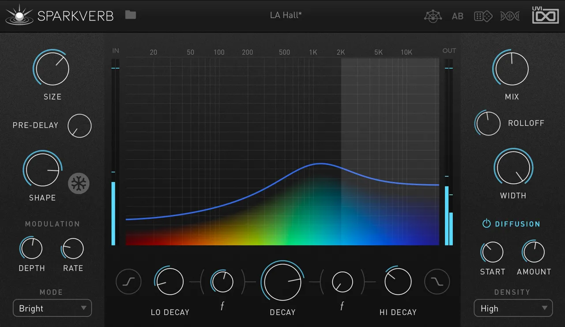Click the MODULATION section label

tap(53, 224)
